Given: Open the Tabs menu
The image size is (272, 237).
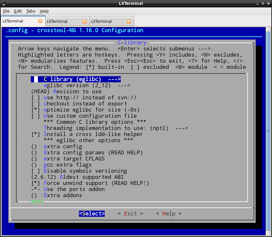Looking at the screenshot, I should 31,11.
